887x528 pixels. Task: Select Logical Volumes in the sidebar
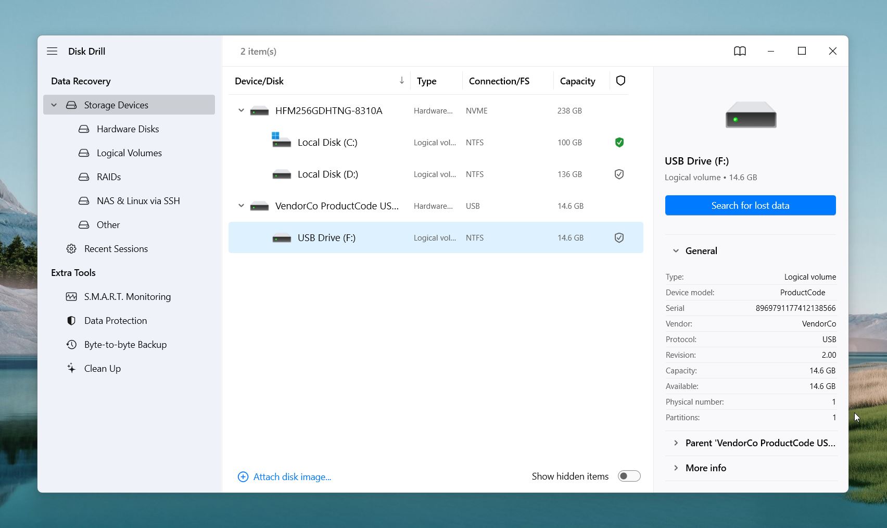(x=129, y=153)
